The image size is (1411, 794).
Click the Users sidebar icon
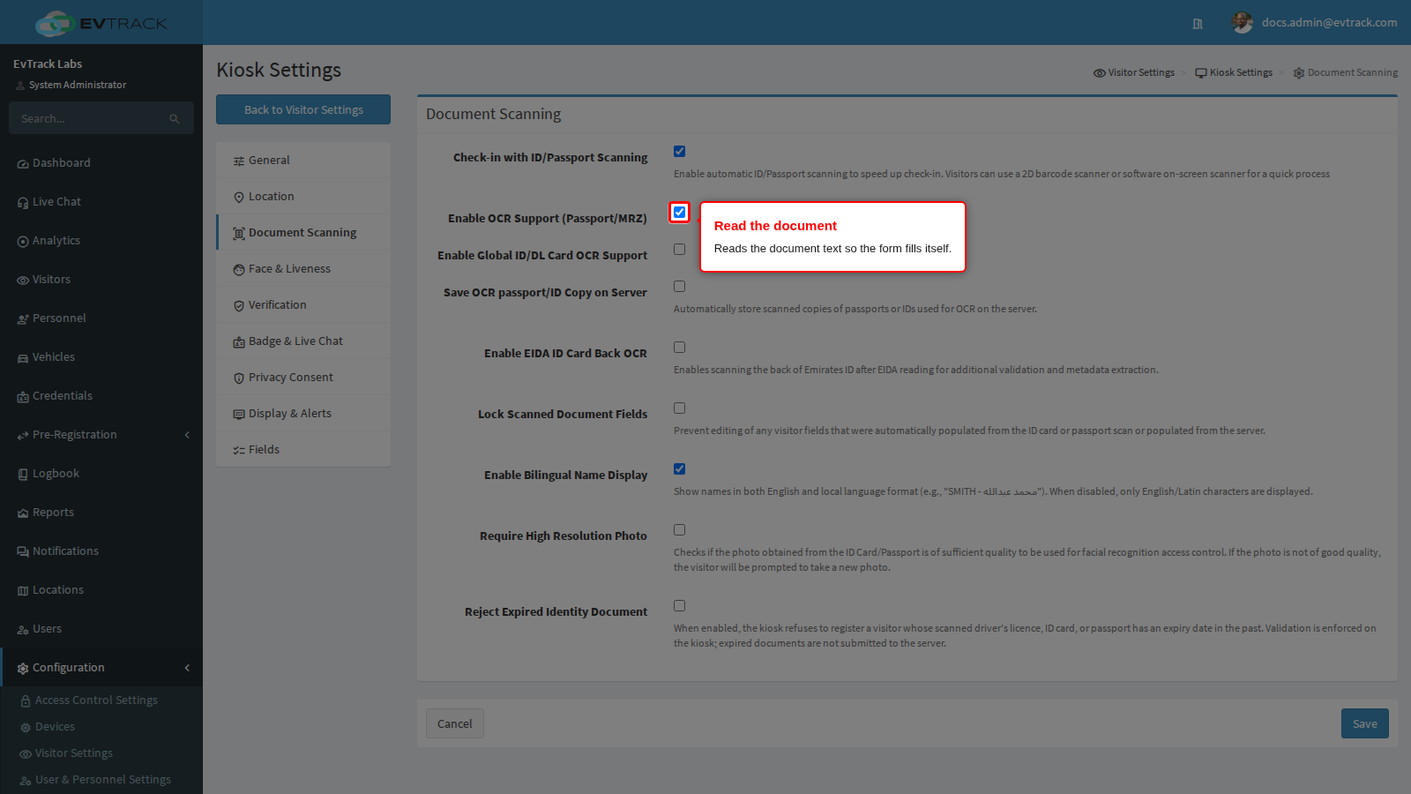click(x=23, y=630)
